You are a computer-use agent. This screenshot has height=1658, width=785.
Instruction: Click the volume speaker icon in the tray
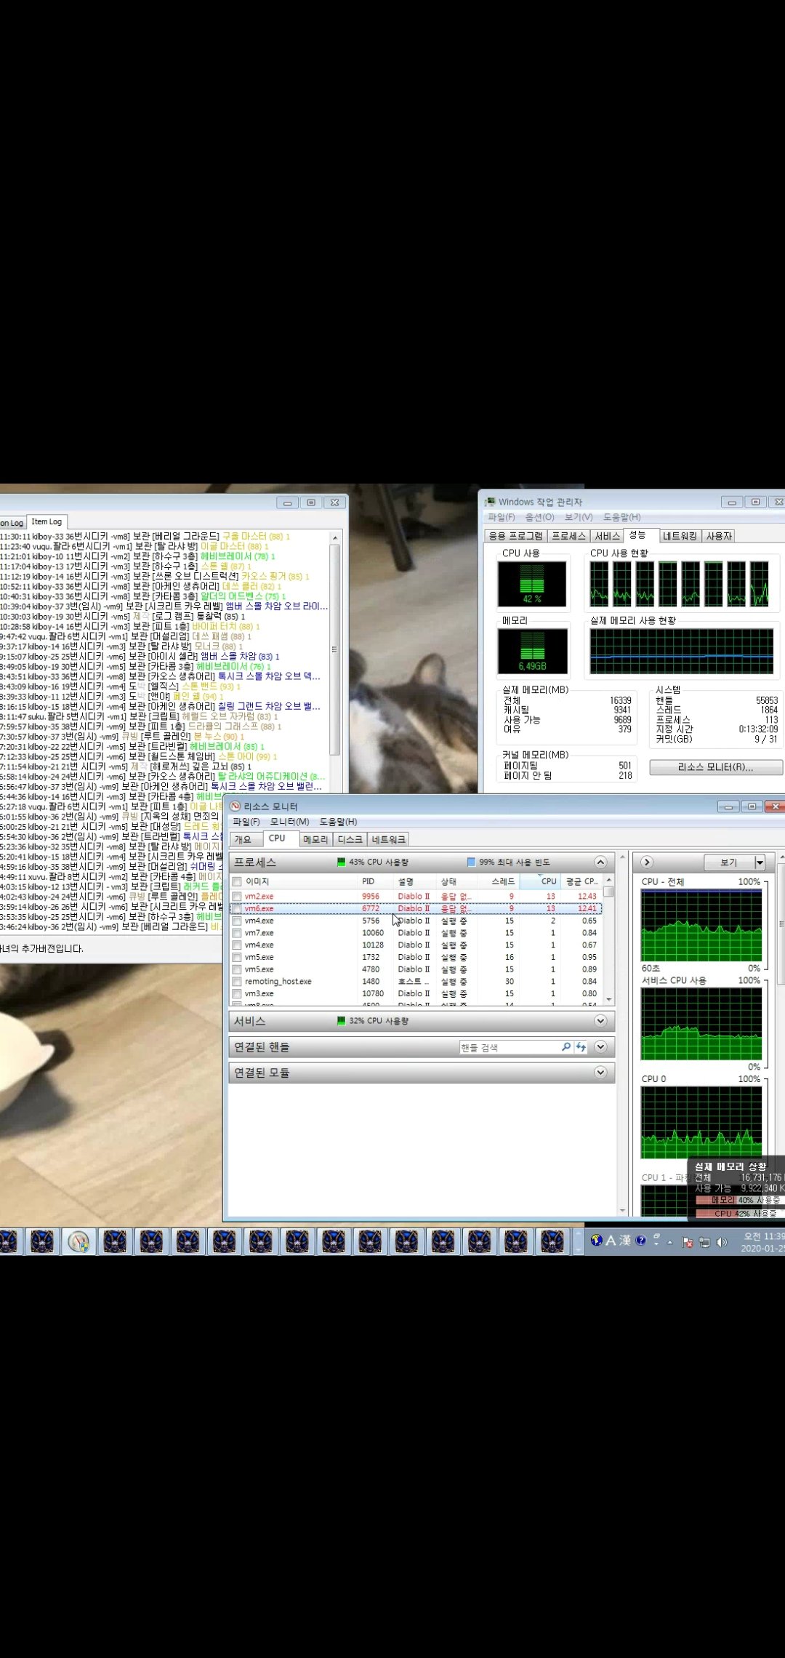click(722, 1242)
